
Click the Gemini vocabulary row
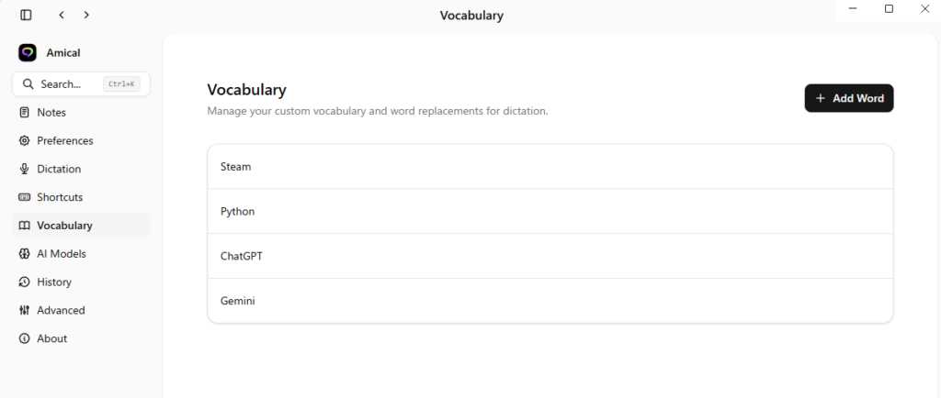(550, 301)
